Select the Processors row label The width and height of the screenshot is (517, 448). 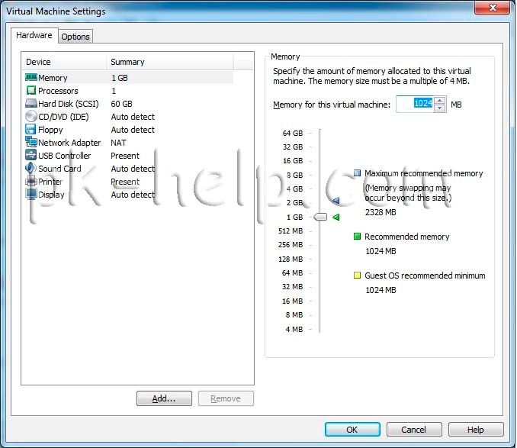[x=58, y=91]
